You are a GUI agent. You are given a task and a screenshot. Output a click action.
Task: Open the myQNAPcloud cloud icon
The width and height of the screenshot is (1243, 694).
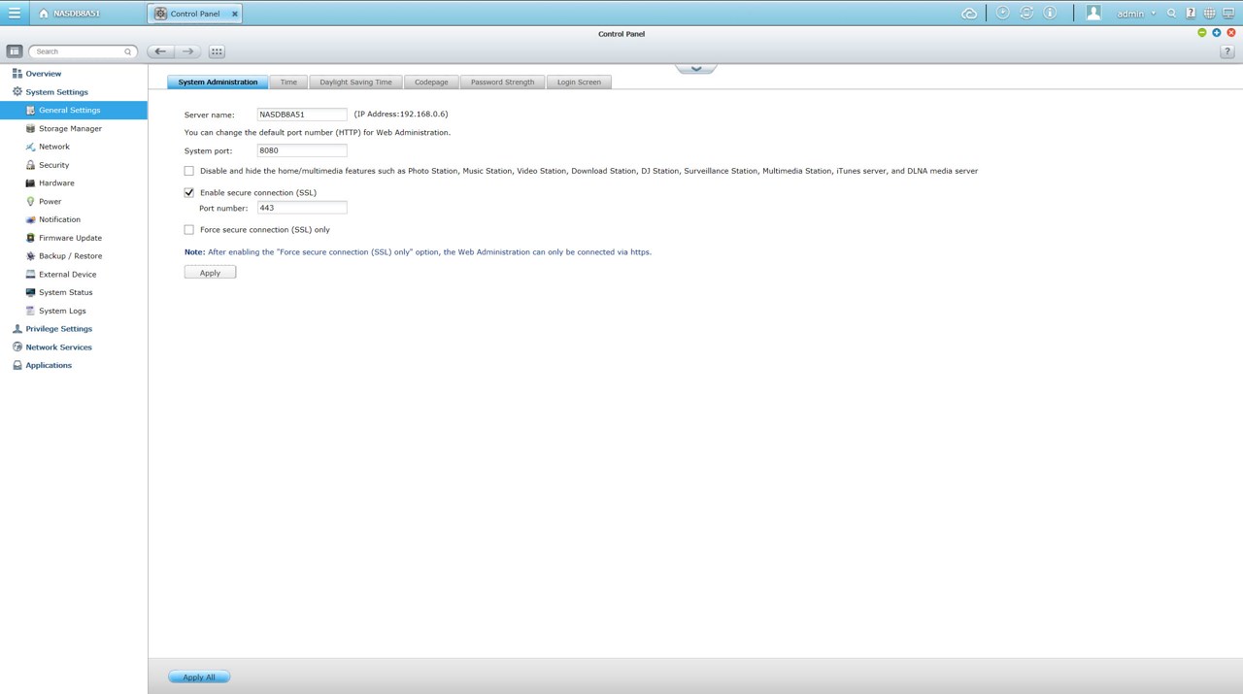[x=969, y=14]
